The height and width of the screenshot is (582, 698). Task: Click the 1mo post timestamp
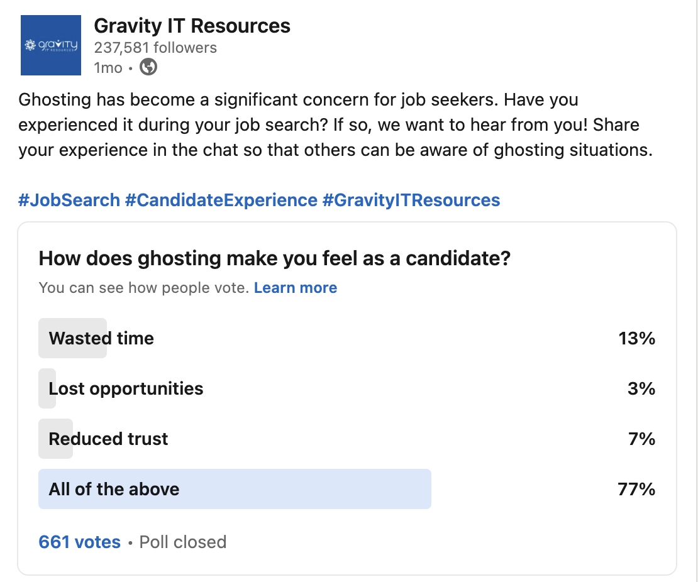(x=108, y=68)
